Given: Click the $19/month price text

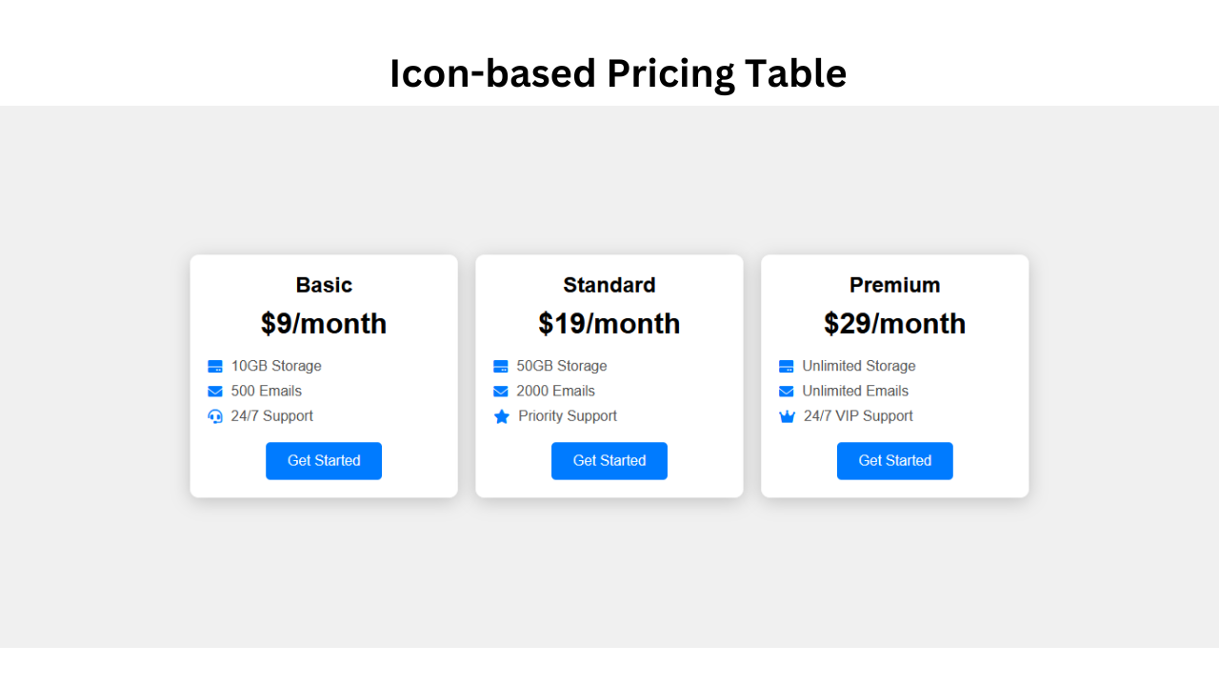Looking at the screenshot, I should [609, 324].
